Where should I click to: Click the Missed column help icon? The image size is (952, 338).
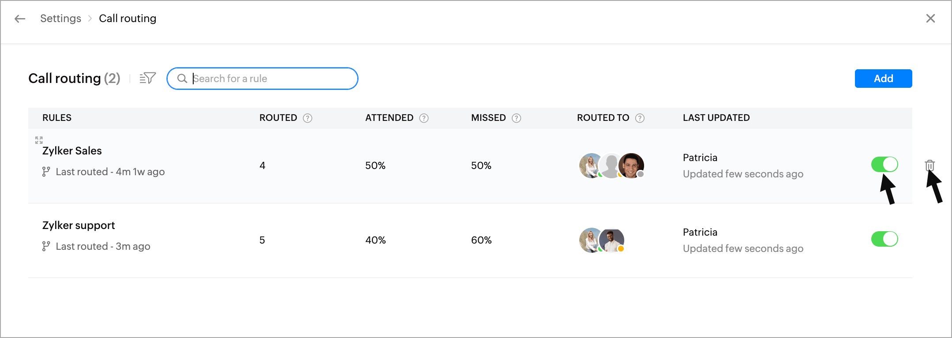[517, 118]
